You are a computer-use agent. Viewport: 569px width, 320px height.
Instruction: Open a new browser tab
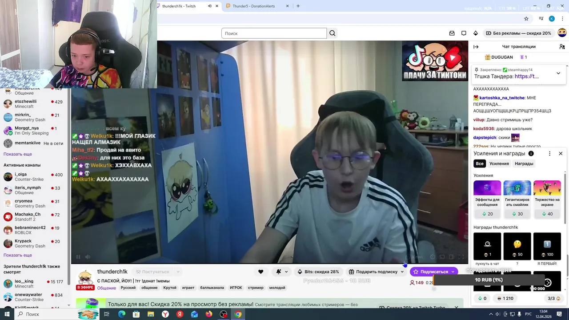298,6
